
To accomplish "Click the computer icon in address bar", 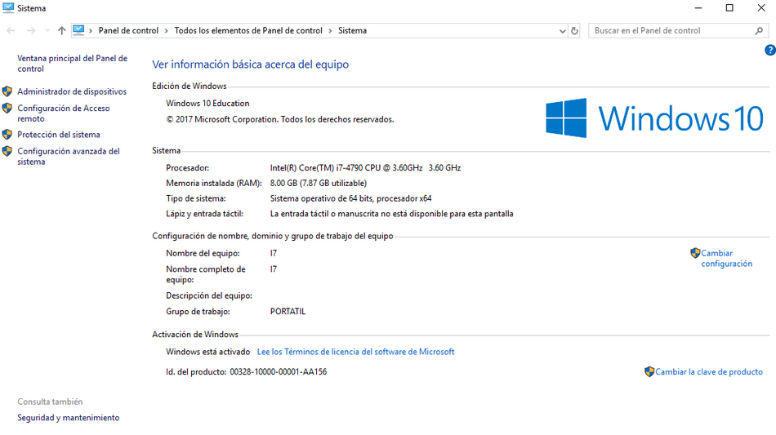I will click(x=79, y=30).
